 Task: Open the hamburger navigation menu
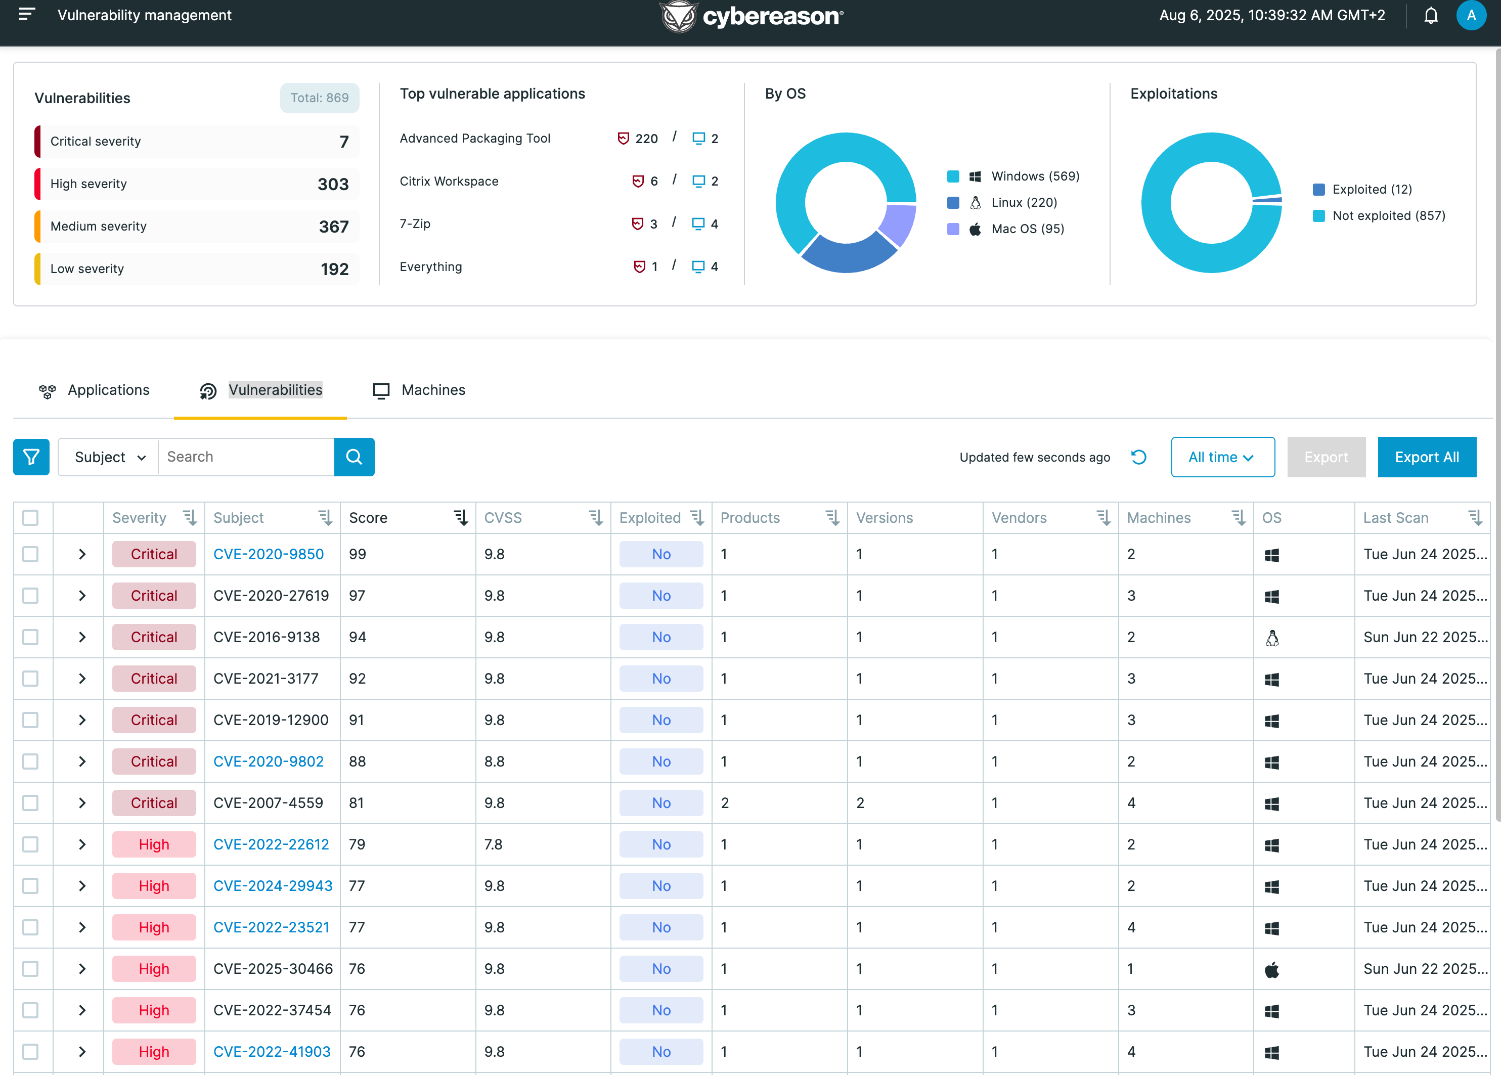26,15
